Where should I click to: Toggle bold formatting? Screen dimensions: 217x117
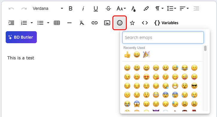pos(71,9)
